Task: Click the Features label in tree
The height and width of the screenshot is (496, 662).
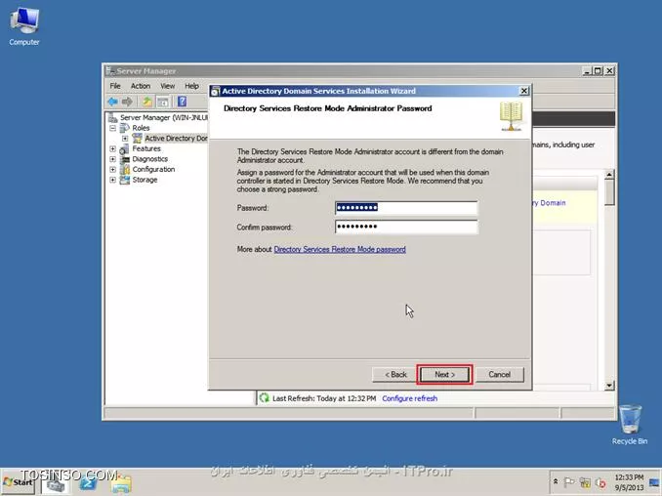Action: click(x=146, y=148)
